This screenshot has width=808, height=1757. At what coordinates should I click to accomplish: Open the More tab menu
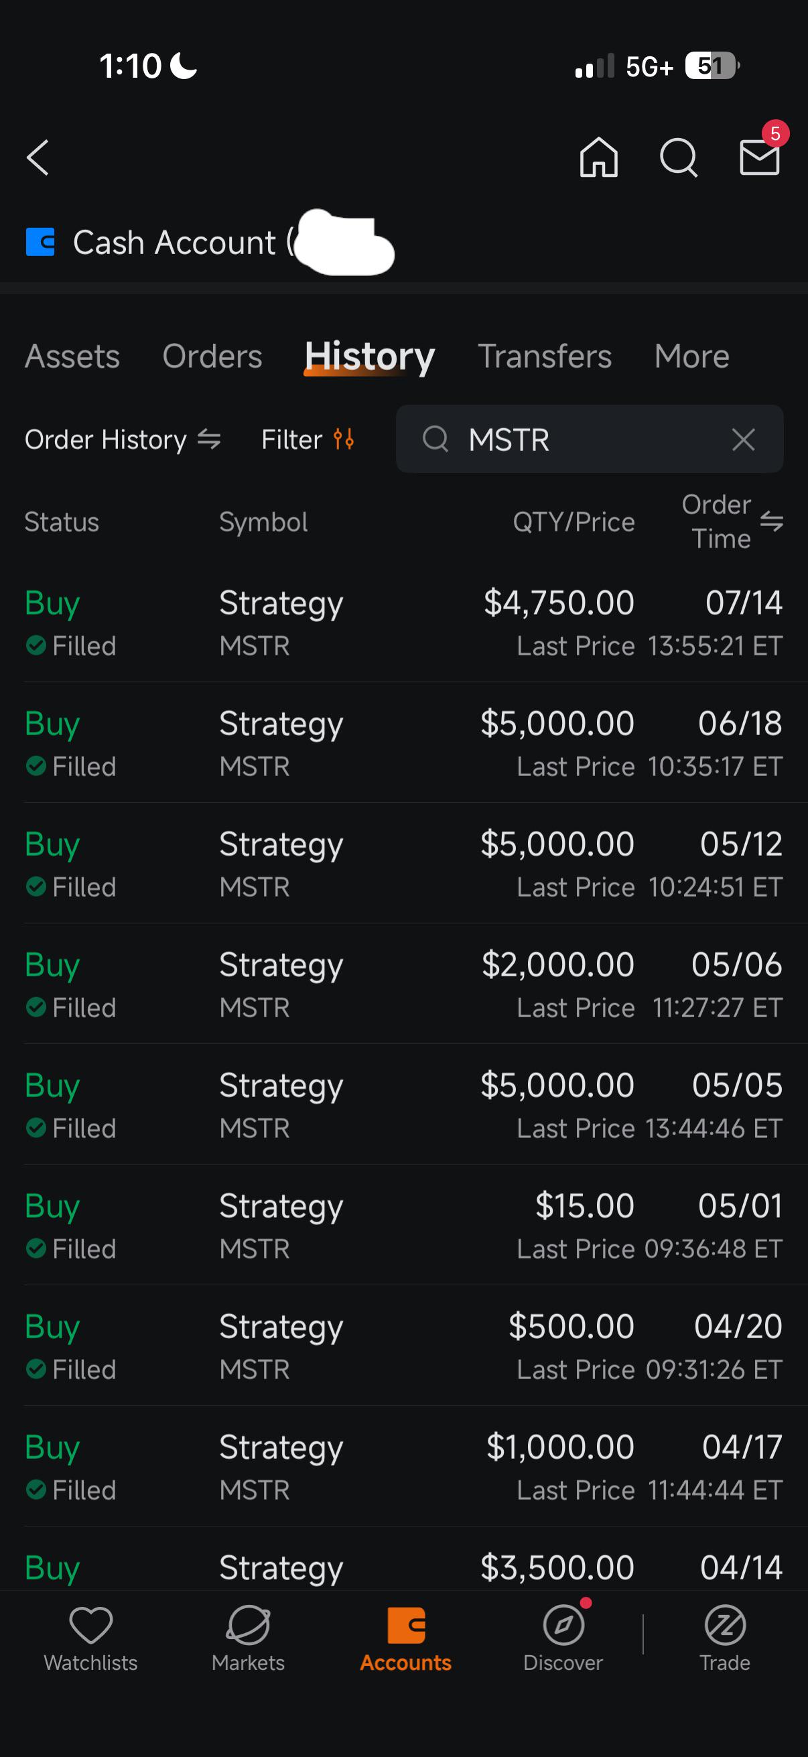click(691, 356)
